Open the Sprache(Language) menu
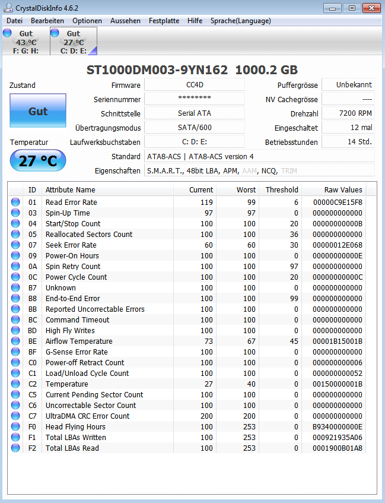385x503 pixels. (240, 21)
